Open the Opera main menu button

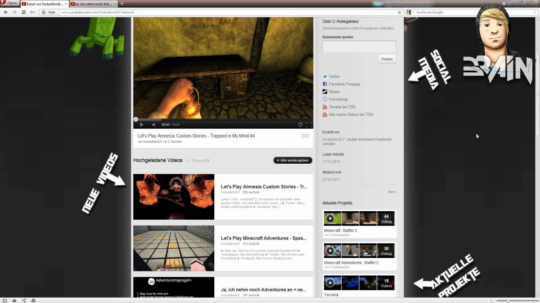pos(9,3)
